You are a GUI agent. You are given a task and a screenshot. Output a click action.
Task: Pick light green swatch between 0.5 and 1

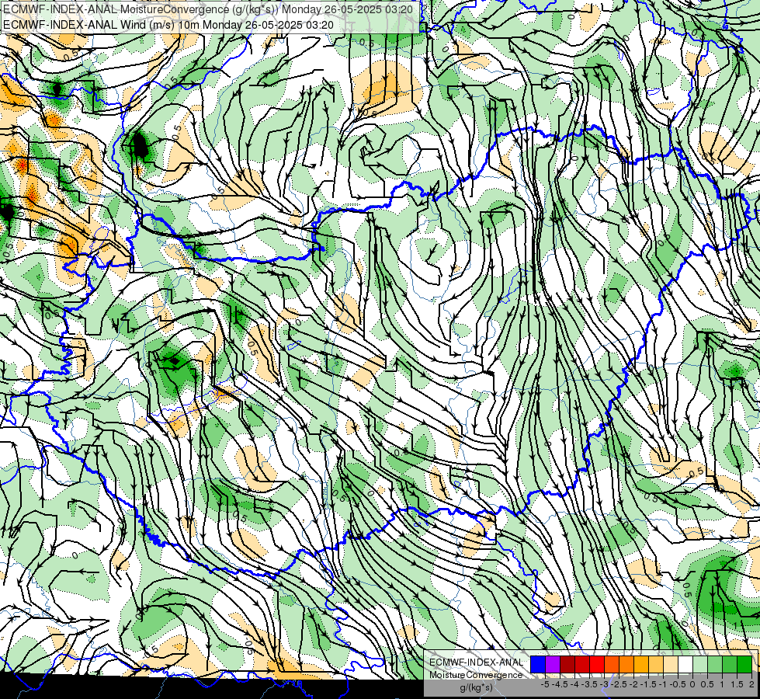coord(715,665)
